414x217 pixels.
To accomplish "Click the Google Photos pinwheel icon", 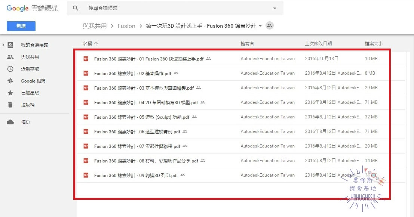I will [10, 81].
